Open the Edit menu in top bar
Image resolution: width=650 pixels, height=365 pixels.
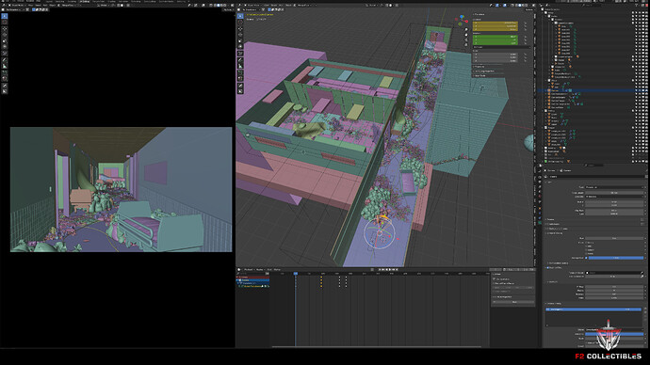click(15, 2)
